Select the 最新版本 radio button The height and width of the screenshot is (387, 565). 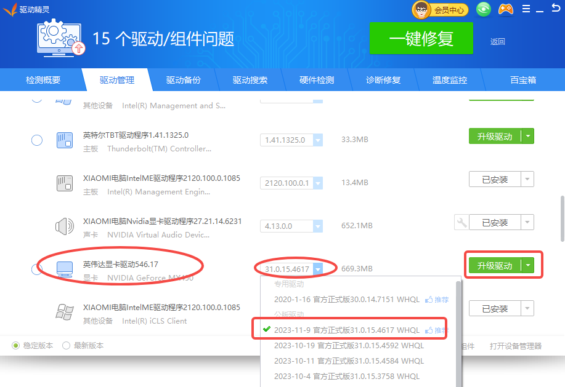(x=67, y=346)
